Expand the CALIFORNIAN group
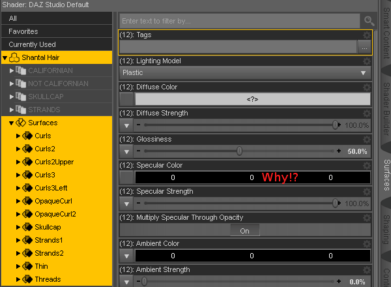This screenshot has height=287, width=391. click(x=12, y=70)
